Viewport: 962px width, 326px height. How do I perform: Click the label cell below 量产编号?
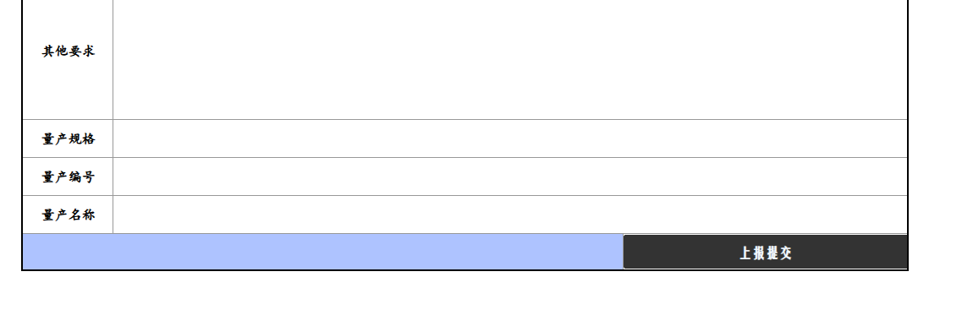(68, 215)
